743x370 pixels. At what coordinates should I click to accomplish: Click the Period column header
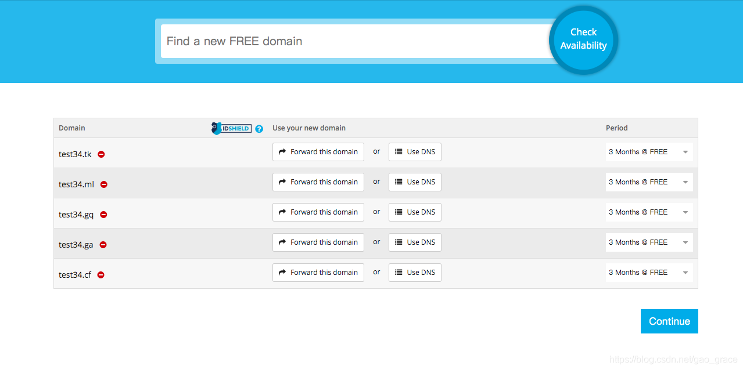[617, 128]
